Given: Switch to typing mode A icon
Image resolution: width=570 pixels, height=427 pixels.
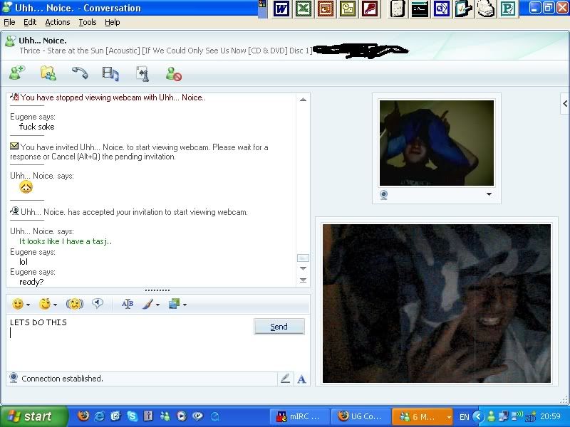Looking at the screenshot, I should 301,379.
